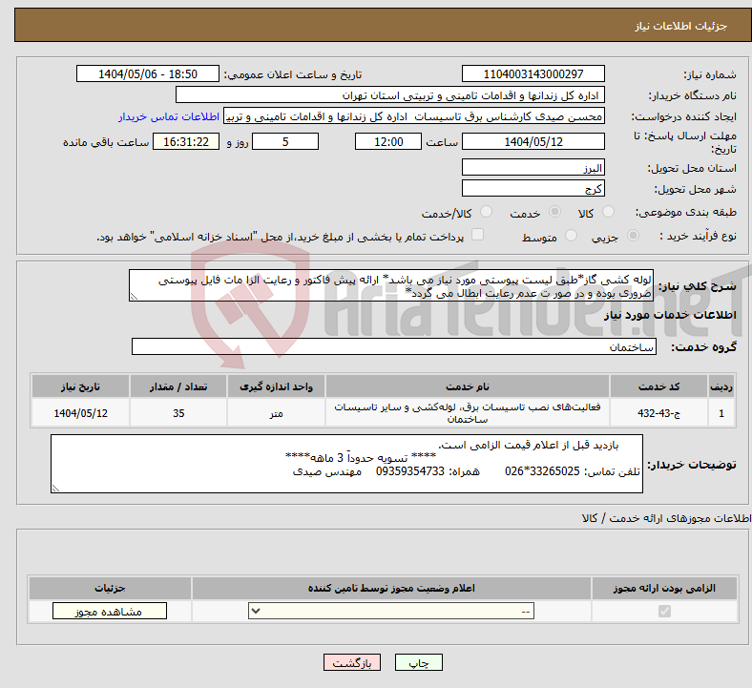Click the buyer notes resize handle
The width and height of the screenshot is (752, 688).
click(55, 489)
